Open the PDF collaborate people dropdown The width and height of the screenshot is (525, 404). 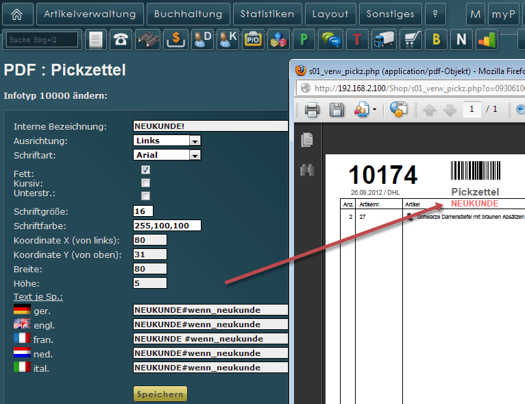coord(365,110)
